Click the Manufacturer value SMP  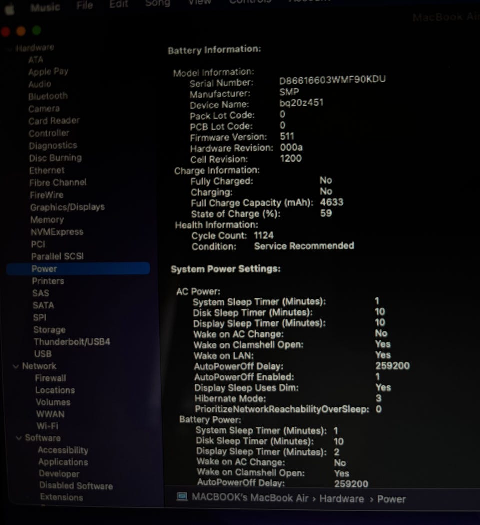pos(289,92)
